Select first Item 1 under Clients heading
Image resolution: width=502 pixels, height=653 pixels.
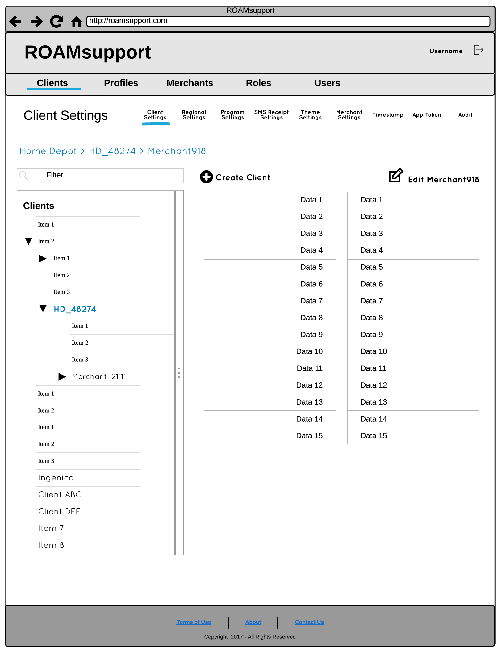click(46, 224)
